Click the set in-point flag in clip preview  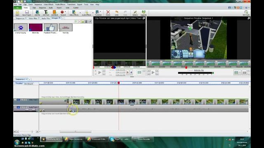tap(127, 72)
